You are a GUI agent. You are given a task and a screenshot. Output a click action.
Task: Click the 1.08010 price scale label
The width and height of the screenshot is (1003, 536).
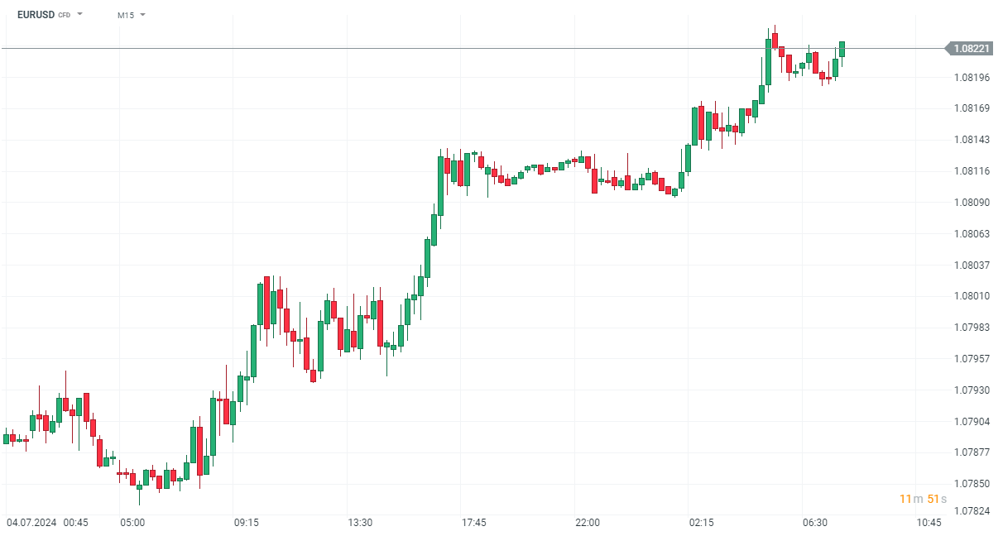[971, 296]
